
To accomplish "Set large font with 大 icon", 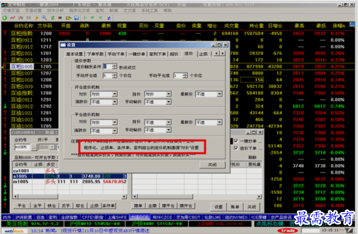I will [x=100, y=18].
